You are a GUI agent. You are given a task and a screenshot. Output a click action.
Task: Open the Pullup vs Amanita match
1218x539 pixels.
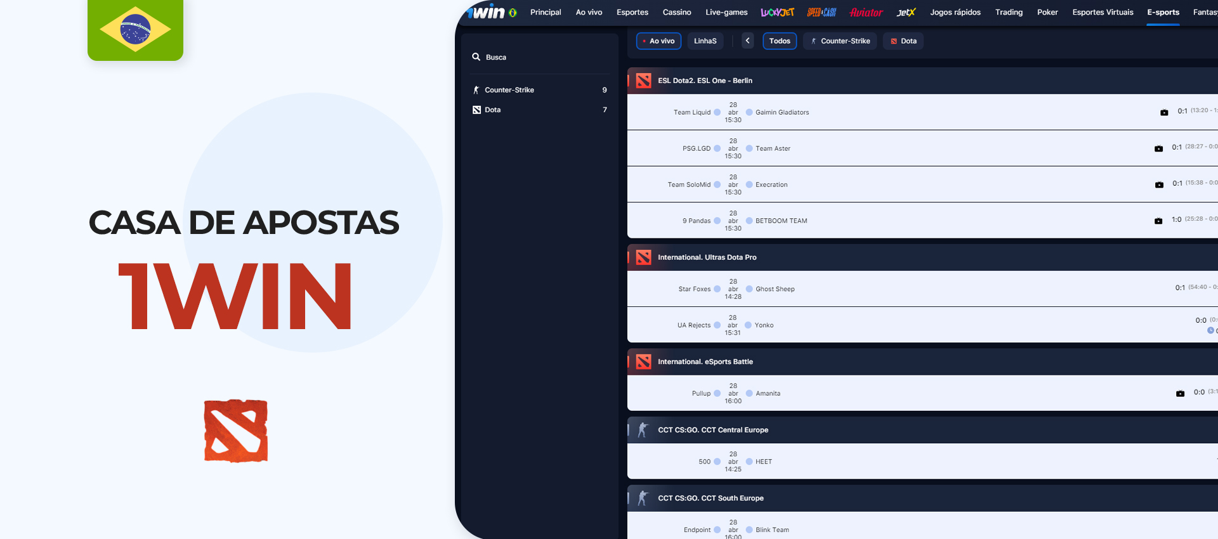[922, 393]
